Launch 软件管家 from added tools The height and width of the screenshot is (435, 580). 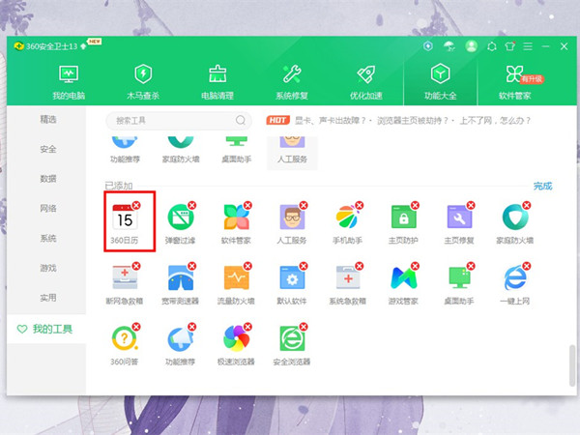[x=237, y=223]
